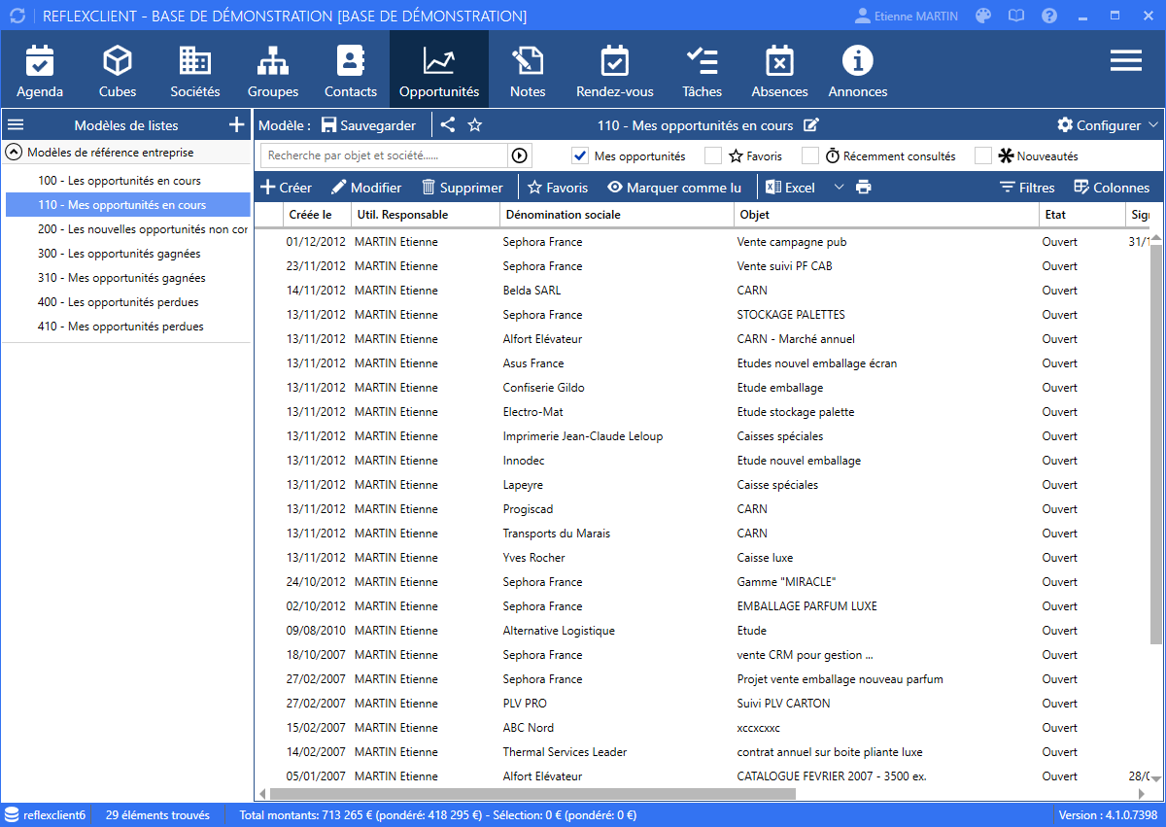Open the Colonnes chooser

(x=1111, y=187)
